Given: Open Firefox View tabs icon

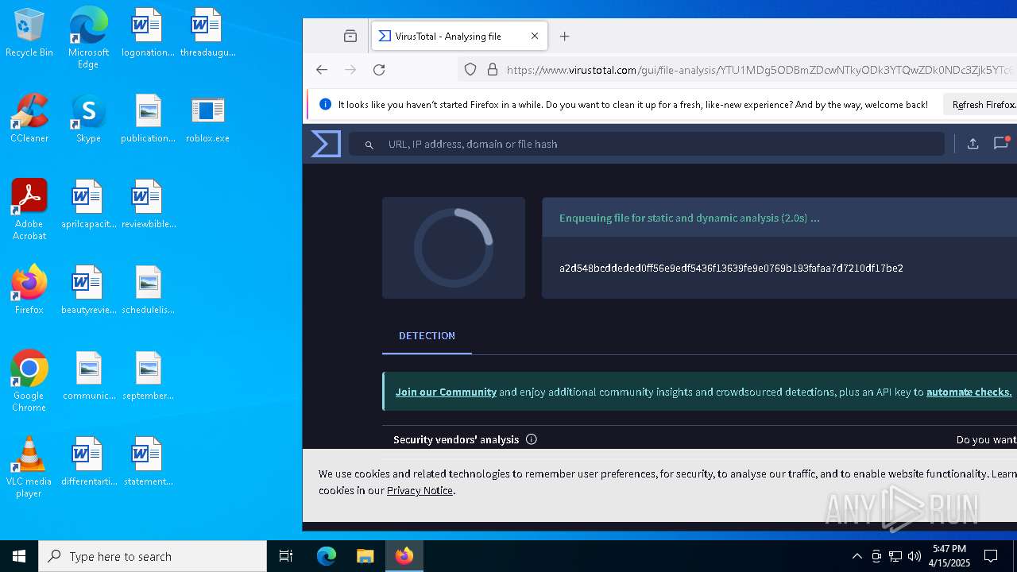Looking at the screenshot, I should pyautogui.click(x=350, y=36).
